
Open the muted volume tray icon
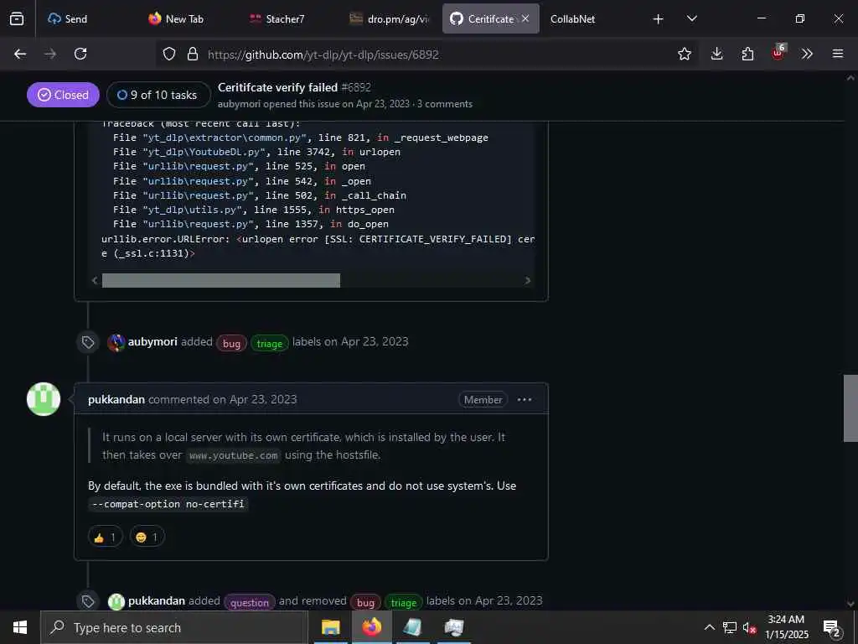point(749,627)
